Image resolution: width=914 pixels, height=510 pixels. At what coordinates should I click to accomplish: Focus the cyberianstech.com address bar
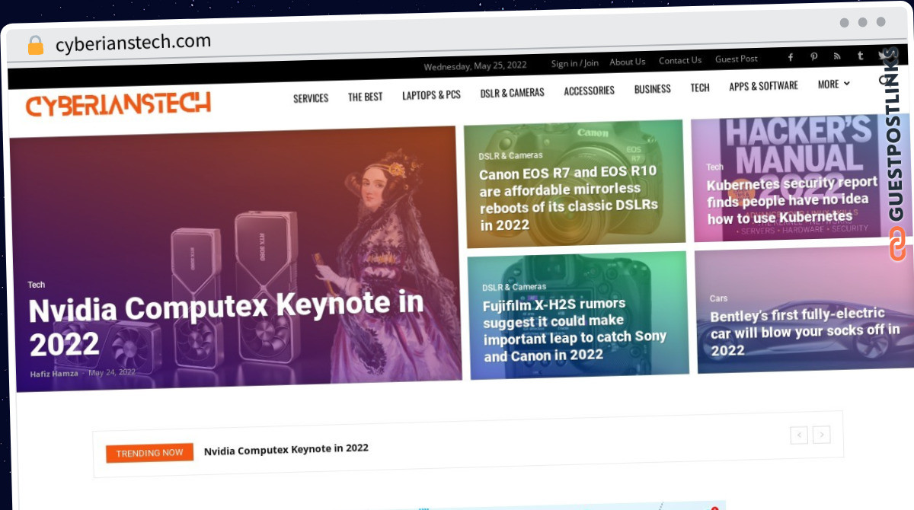coord(133,43)
